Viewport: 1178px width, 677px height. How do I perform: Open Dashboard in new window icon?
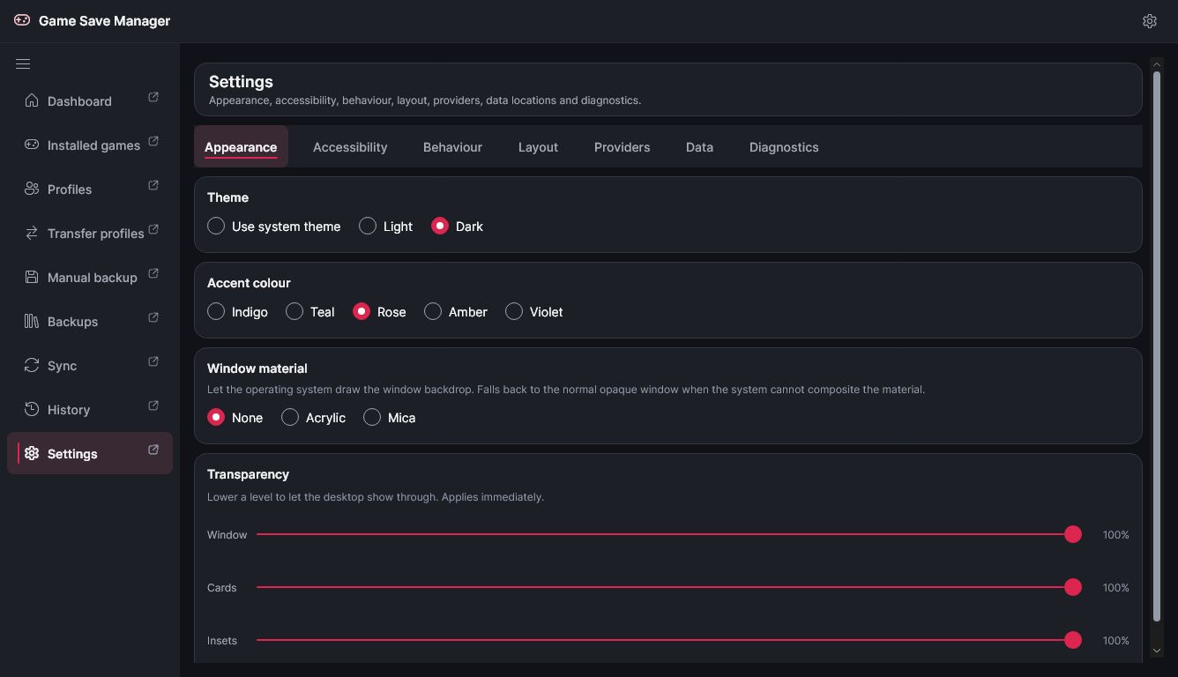click(153, 97)
